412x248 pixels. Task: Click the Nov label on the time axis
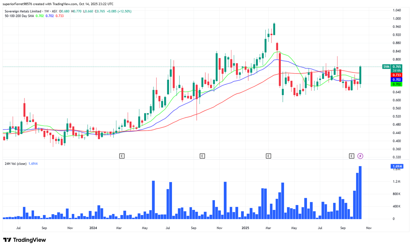(x=368, y=228)
